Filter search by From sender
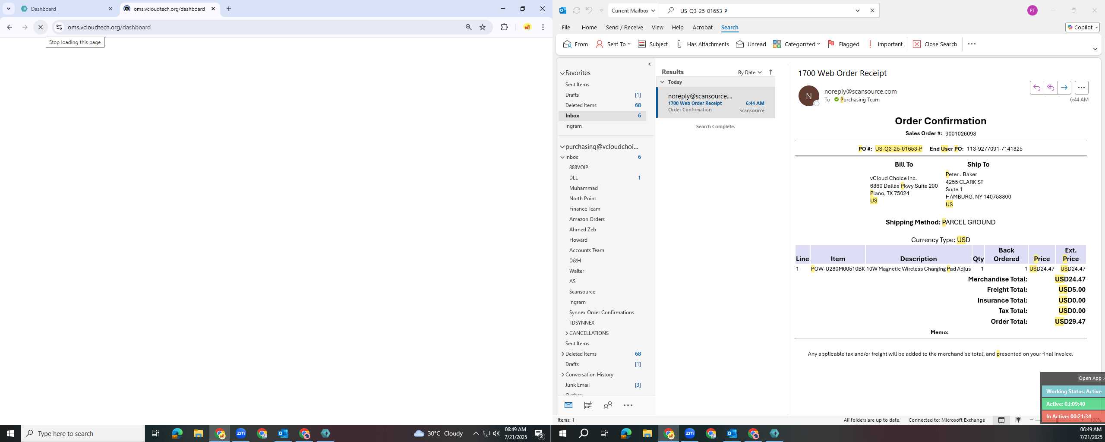The width and height of the screenshot is (1105, 442). (575, 44)
